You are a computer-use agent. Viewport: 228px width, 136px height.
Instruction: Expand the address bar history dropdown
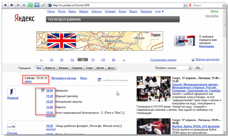tap(185, 5)
